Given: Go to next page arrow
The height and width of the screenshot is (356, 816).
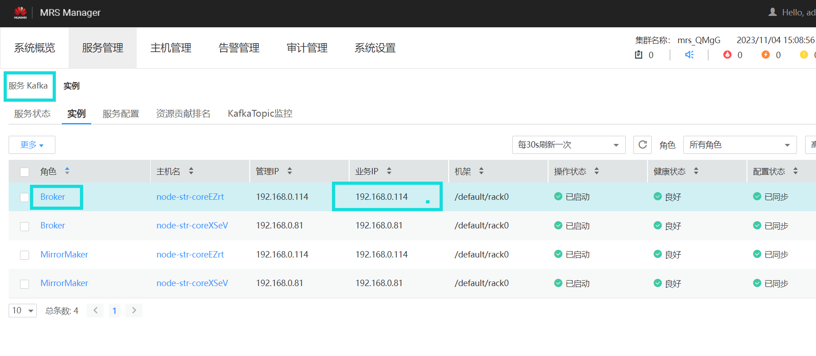Looking at the screenshot, I should 134,311.
